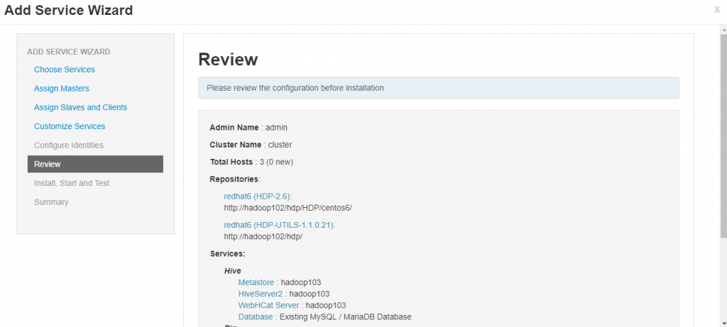The width and height of the screenshot is (727, 327).
Task: Click the scrollbar down arrow
Action: coord(723,323)
